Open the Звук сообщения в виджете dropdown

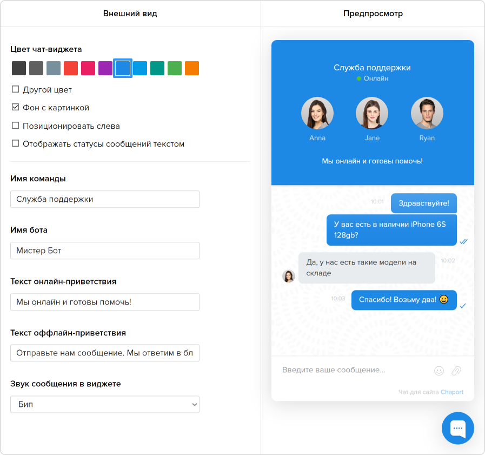[x=104, y=404]
